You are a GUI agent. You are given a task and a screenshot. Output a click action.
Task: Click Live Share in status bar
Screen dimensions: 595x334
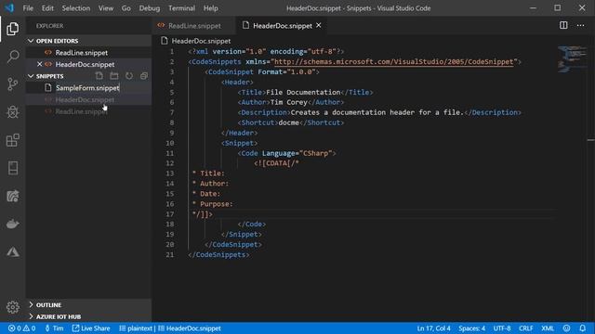91,328
